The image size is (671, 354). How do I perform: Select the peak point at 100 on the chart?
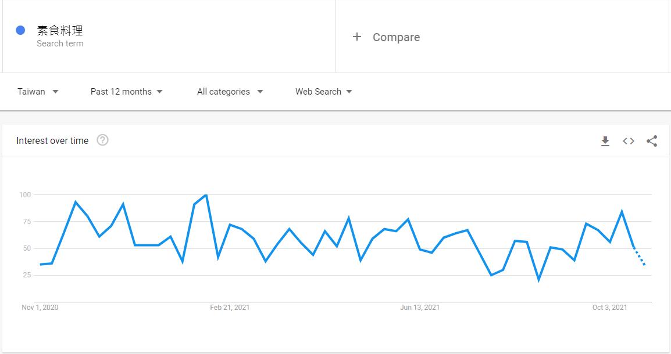point(206,195)
